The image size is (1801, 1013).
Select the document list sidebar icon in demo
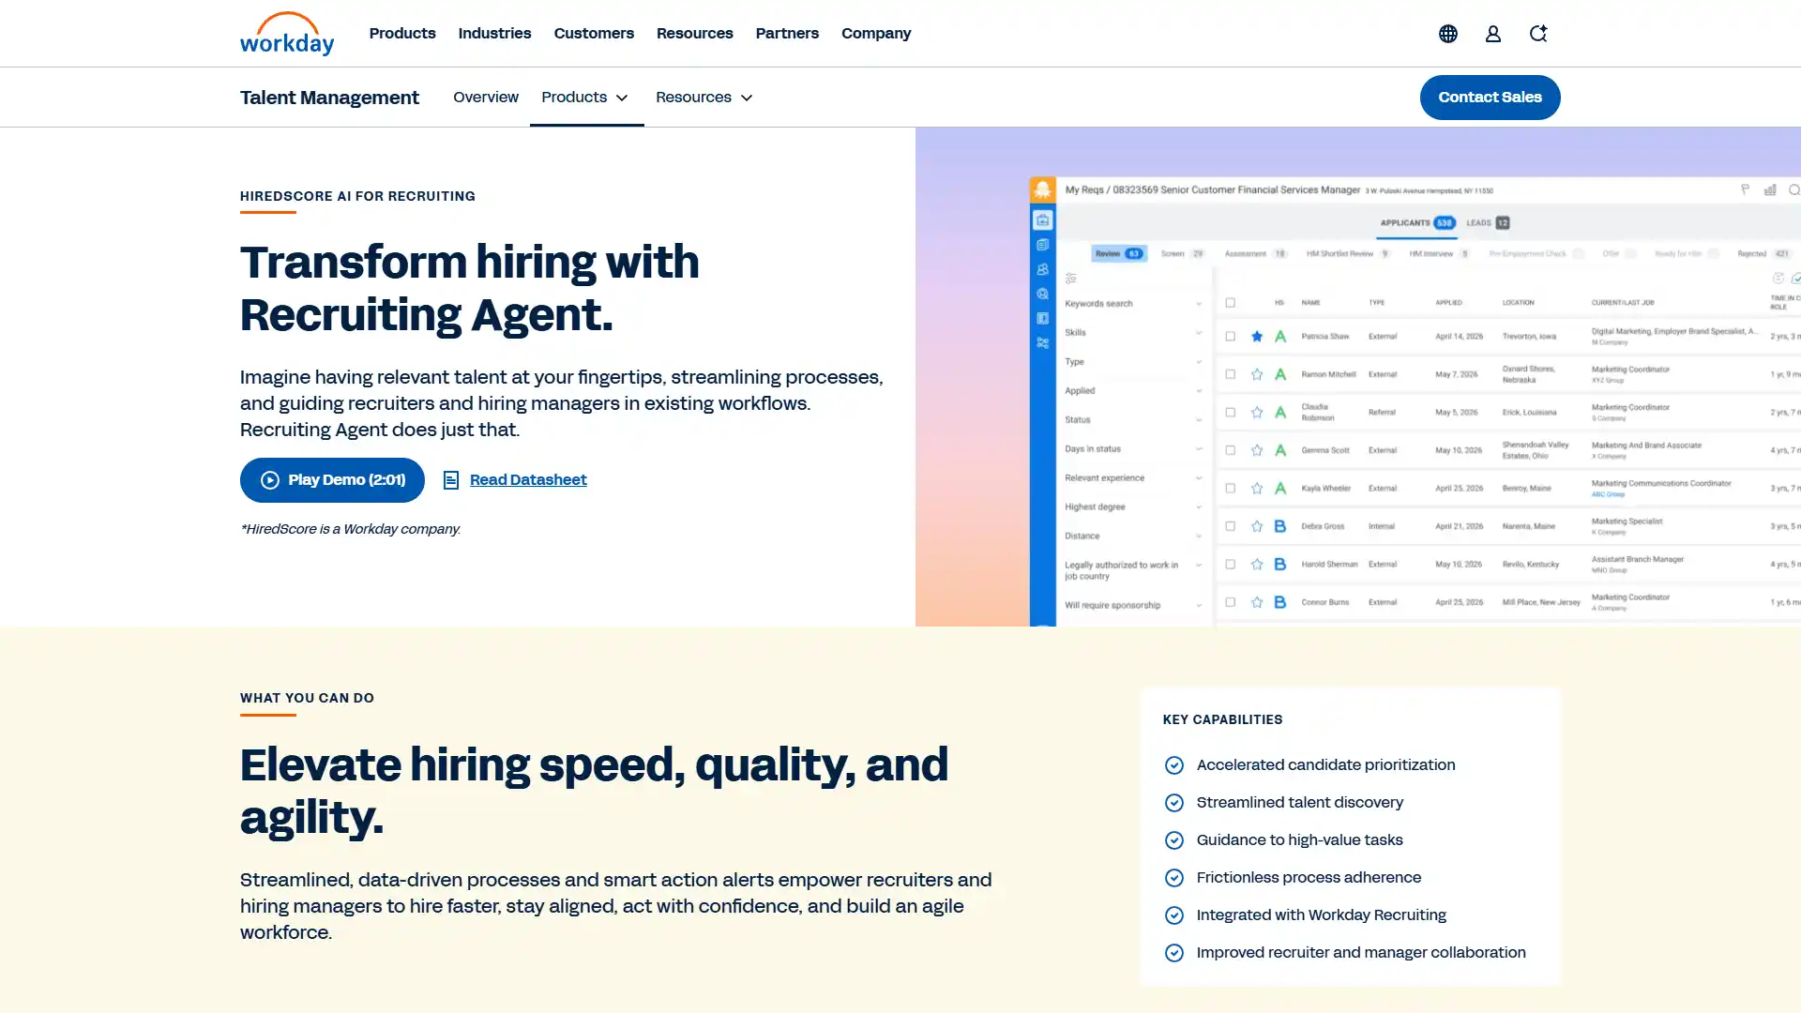(1042, 245)
